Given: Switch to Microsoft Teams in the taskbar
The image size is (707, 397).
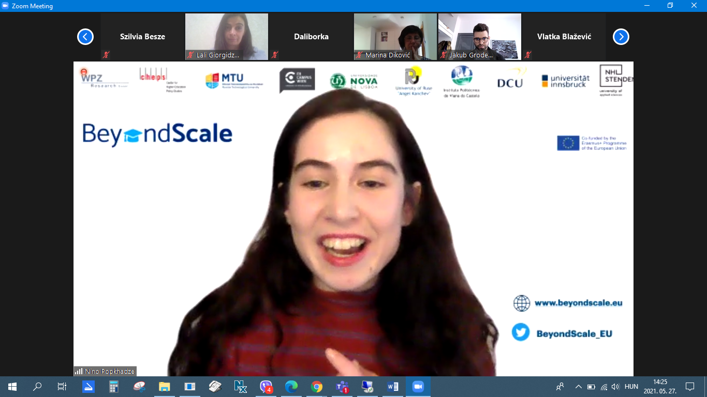Looking at the screenshot, I should coord(342,387).
